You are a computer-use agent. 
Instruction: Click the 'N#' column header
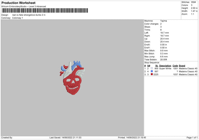(x=149, y=66)
